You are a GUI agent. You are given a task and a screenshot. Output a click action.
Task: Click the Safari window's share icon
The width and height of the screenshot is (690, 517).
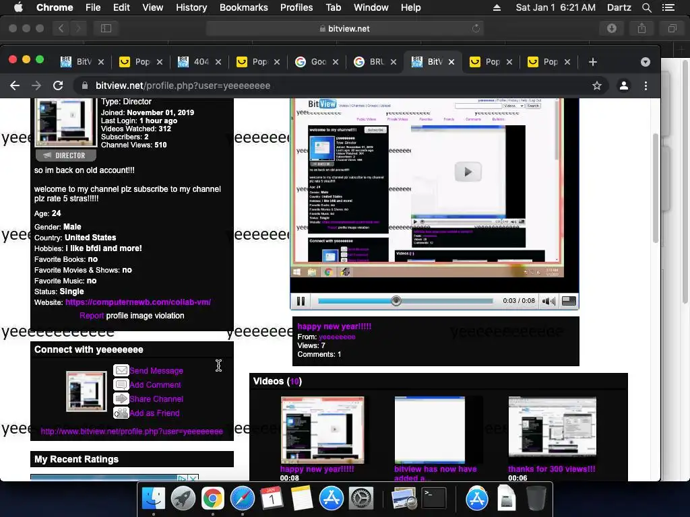[x=642, y=28]
